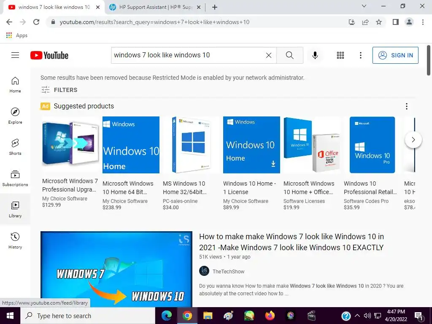The height and width of the screenshot is (324, 432).
Task: Open the tab search chevron
Action: (x=364, y=6)
